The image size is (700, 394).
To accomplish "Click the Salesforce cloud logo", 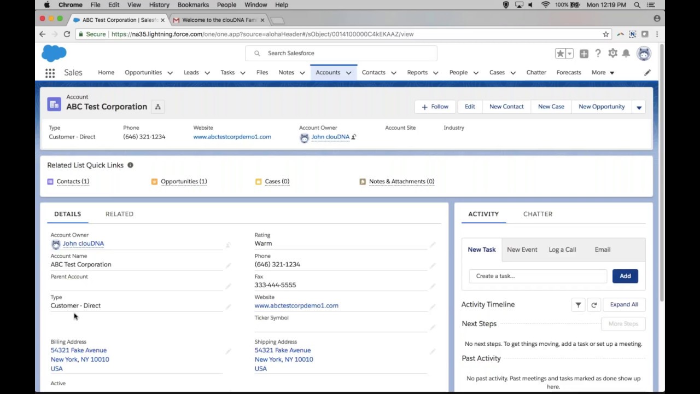I will (54, 53).
